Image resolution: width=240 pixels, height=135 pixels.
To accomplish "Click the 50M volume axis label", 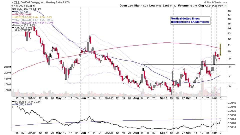I will pos(8,90).
